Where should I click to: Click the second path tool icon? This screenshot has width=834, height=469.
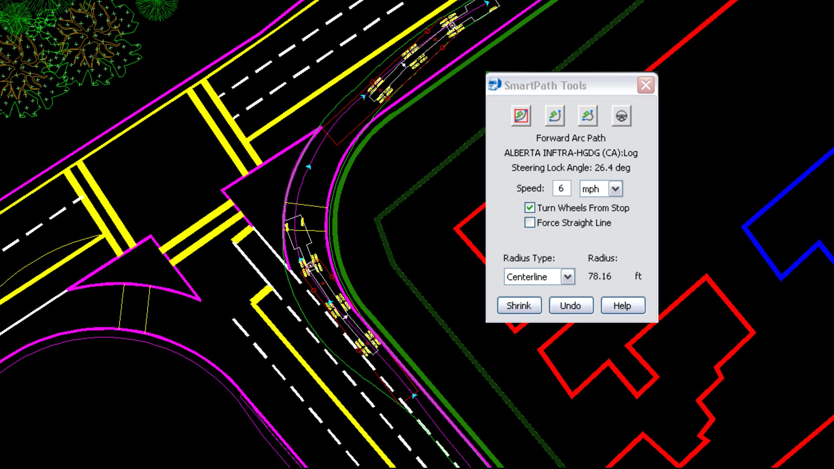pyautogui.click(x=554, y=116)
